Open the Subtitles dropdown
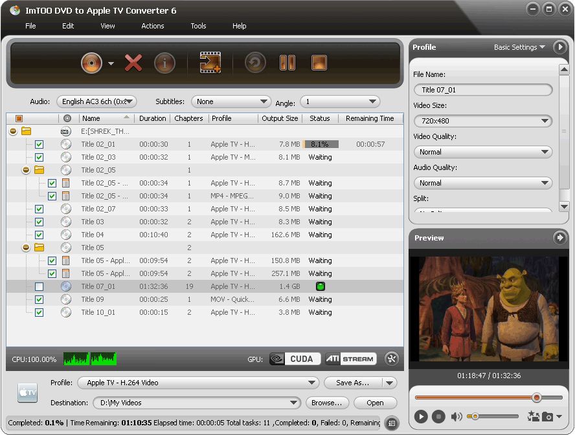575x435 pixels. pyautogui.click(x=231, y=101)
